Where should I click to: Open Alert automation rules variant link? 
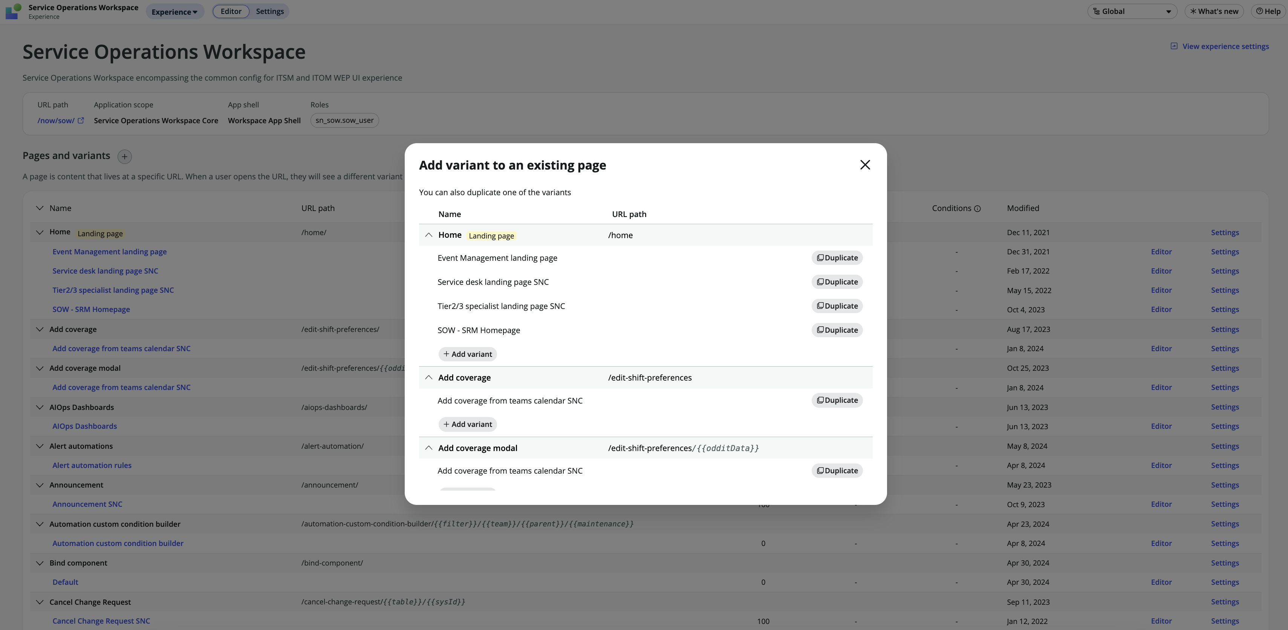point(92,465)
